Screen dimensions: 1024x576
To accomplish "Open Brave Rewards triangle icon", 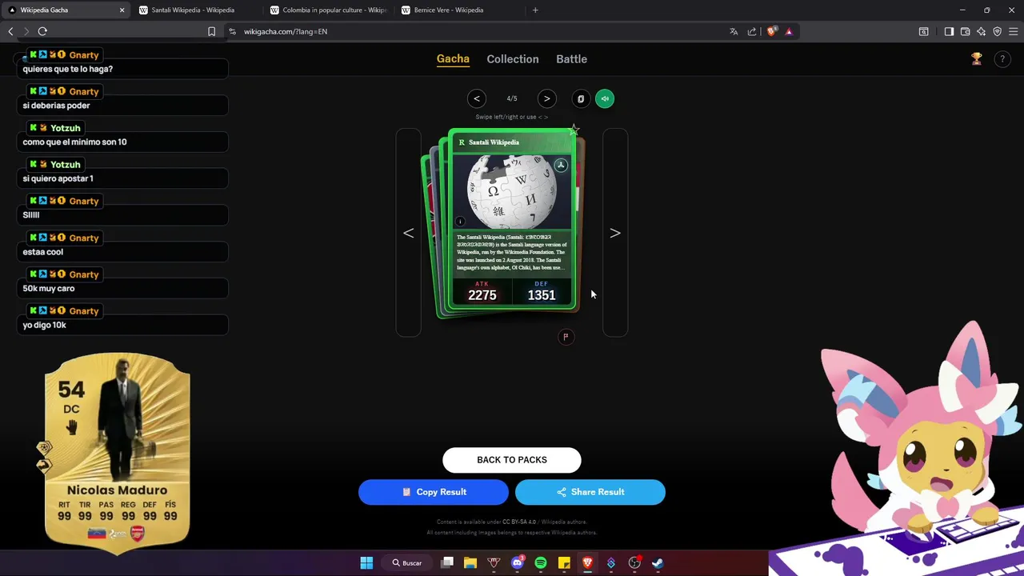I will pyautogui.click(x=789, y=31).
